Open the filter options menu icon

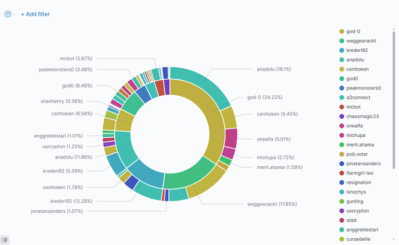tap(8, 14)
